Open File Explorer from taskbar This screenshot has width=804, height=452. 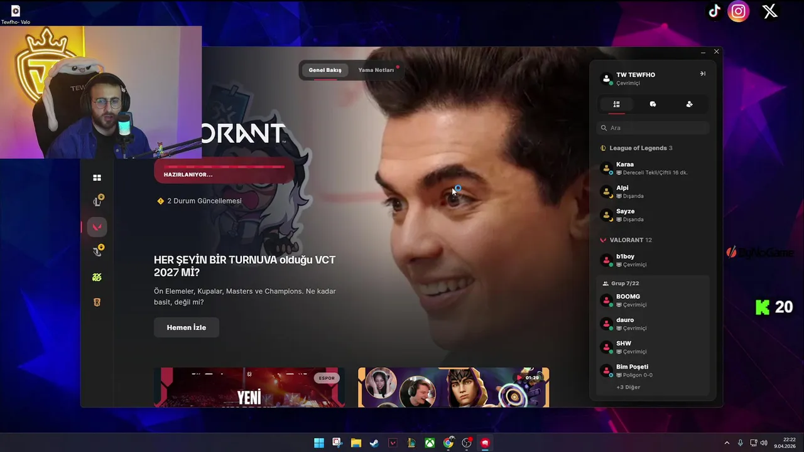[x=356, y=443]
